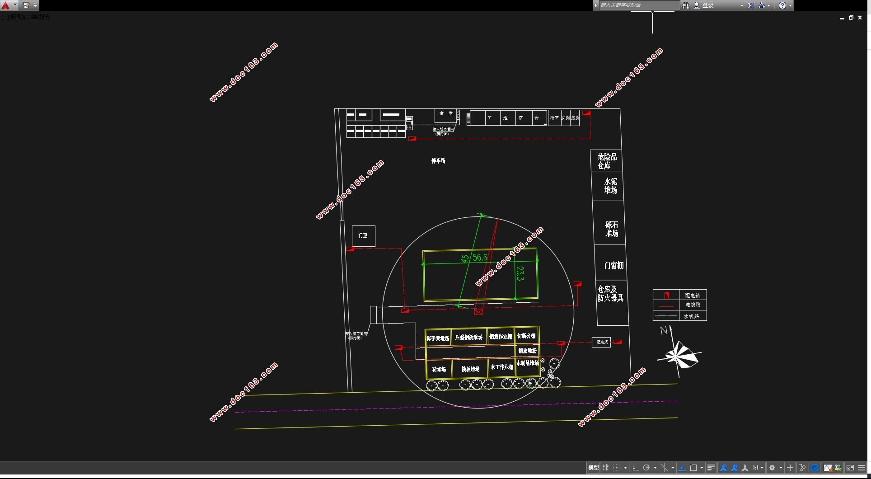The height and width of the screenshot is (479, 871).
Task: Click the 56.6 dimension text
Action: pyautogui.click(x=480, y=258)
